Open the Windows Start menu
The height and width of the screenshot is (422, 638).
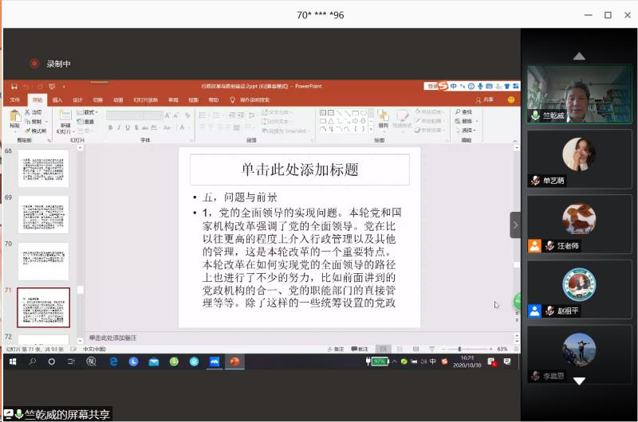13,361
